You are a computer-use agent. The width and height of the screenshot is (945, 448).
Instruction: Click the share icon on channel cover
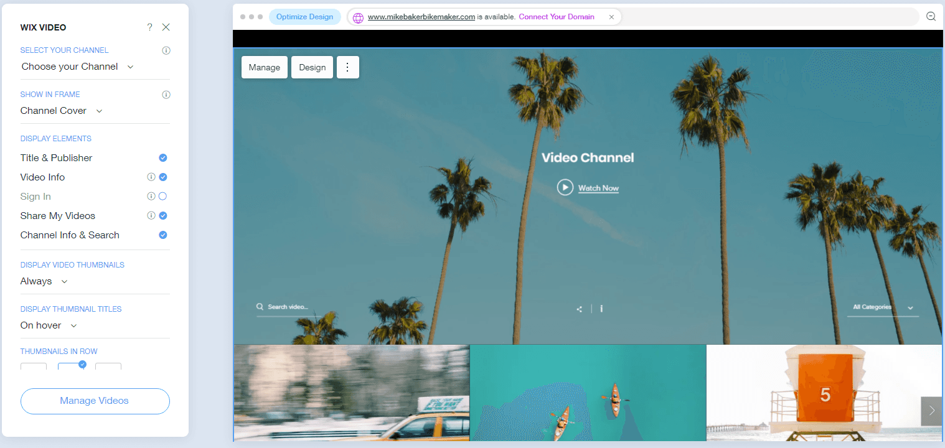(580, 309)
